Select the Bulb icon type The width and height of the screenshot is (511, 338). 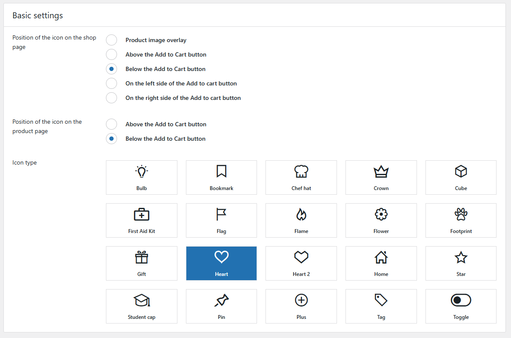[141, 177]
